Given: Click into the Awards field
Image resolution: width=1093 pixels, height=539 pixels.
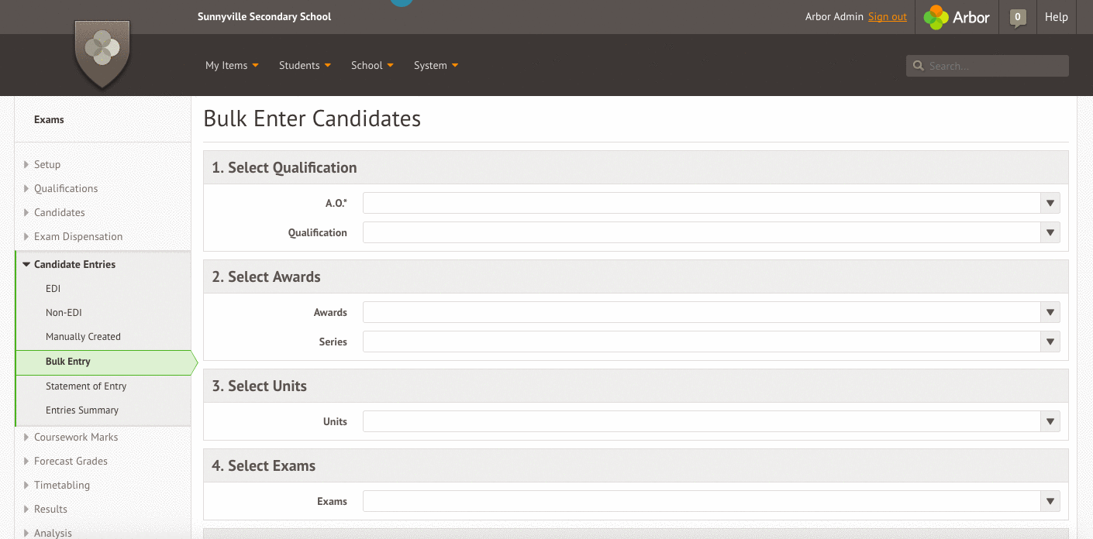Looking at the screenshot, I should (702, 313).
